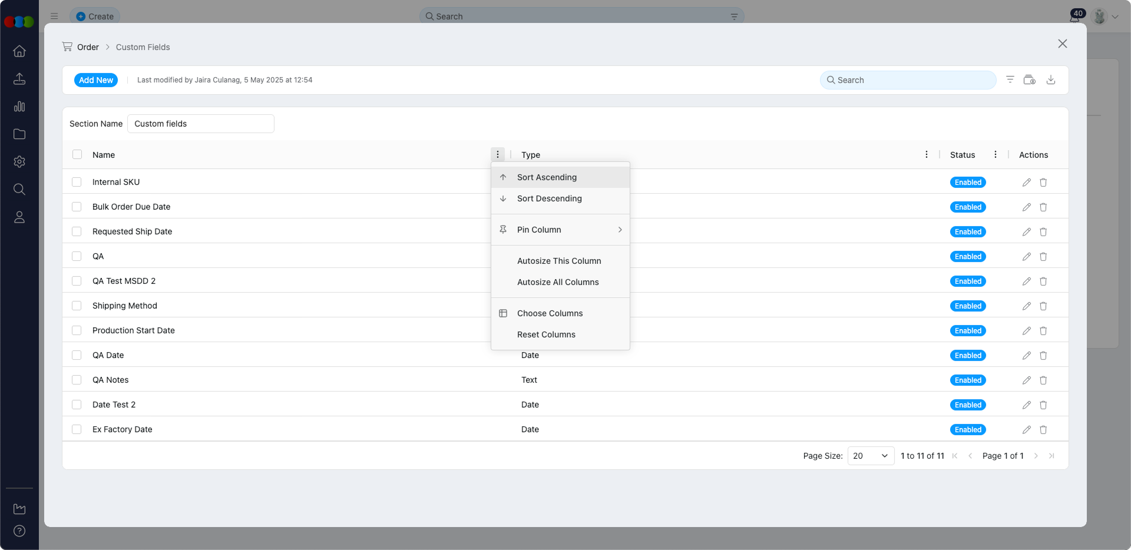
Task: Open the Analytics sidebar icon
Action: [19, 107]
